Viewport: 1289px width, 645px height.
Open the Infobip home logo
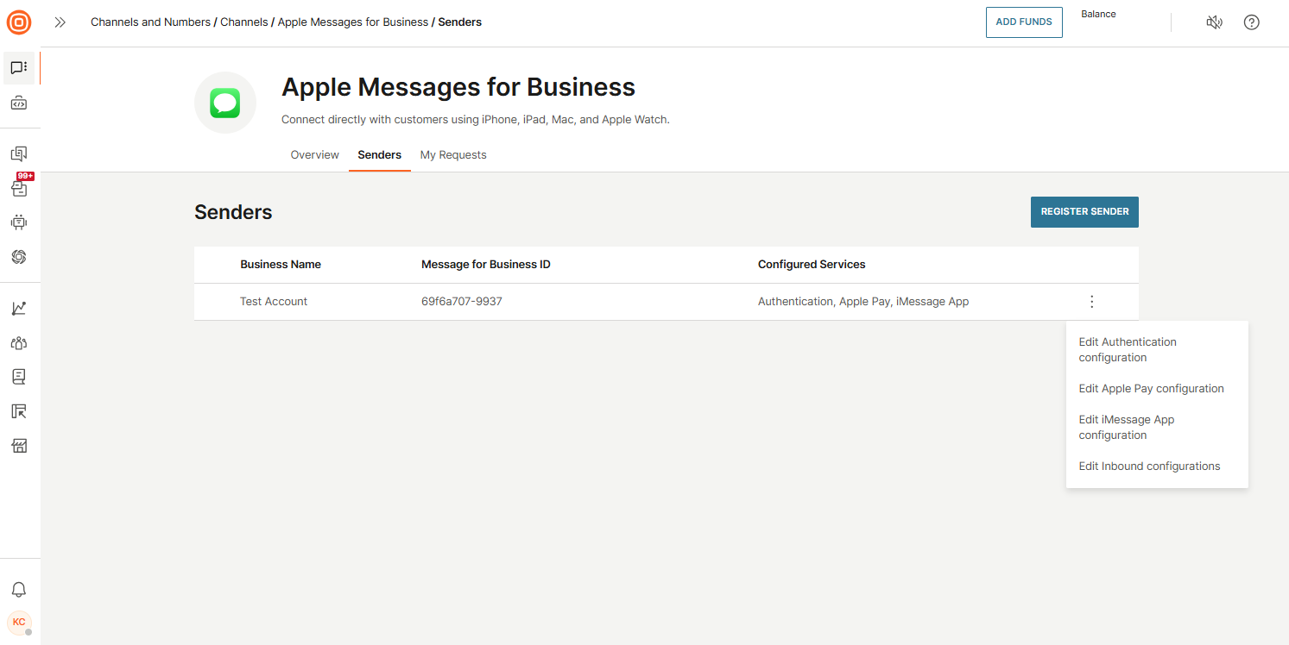[x=19, y=22]
